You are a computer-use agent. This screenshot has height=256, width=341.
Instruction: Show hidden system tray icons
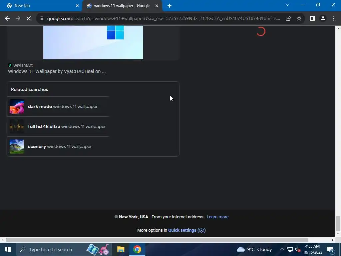coord(282,249)
